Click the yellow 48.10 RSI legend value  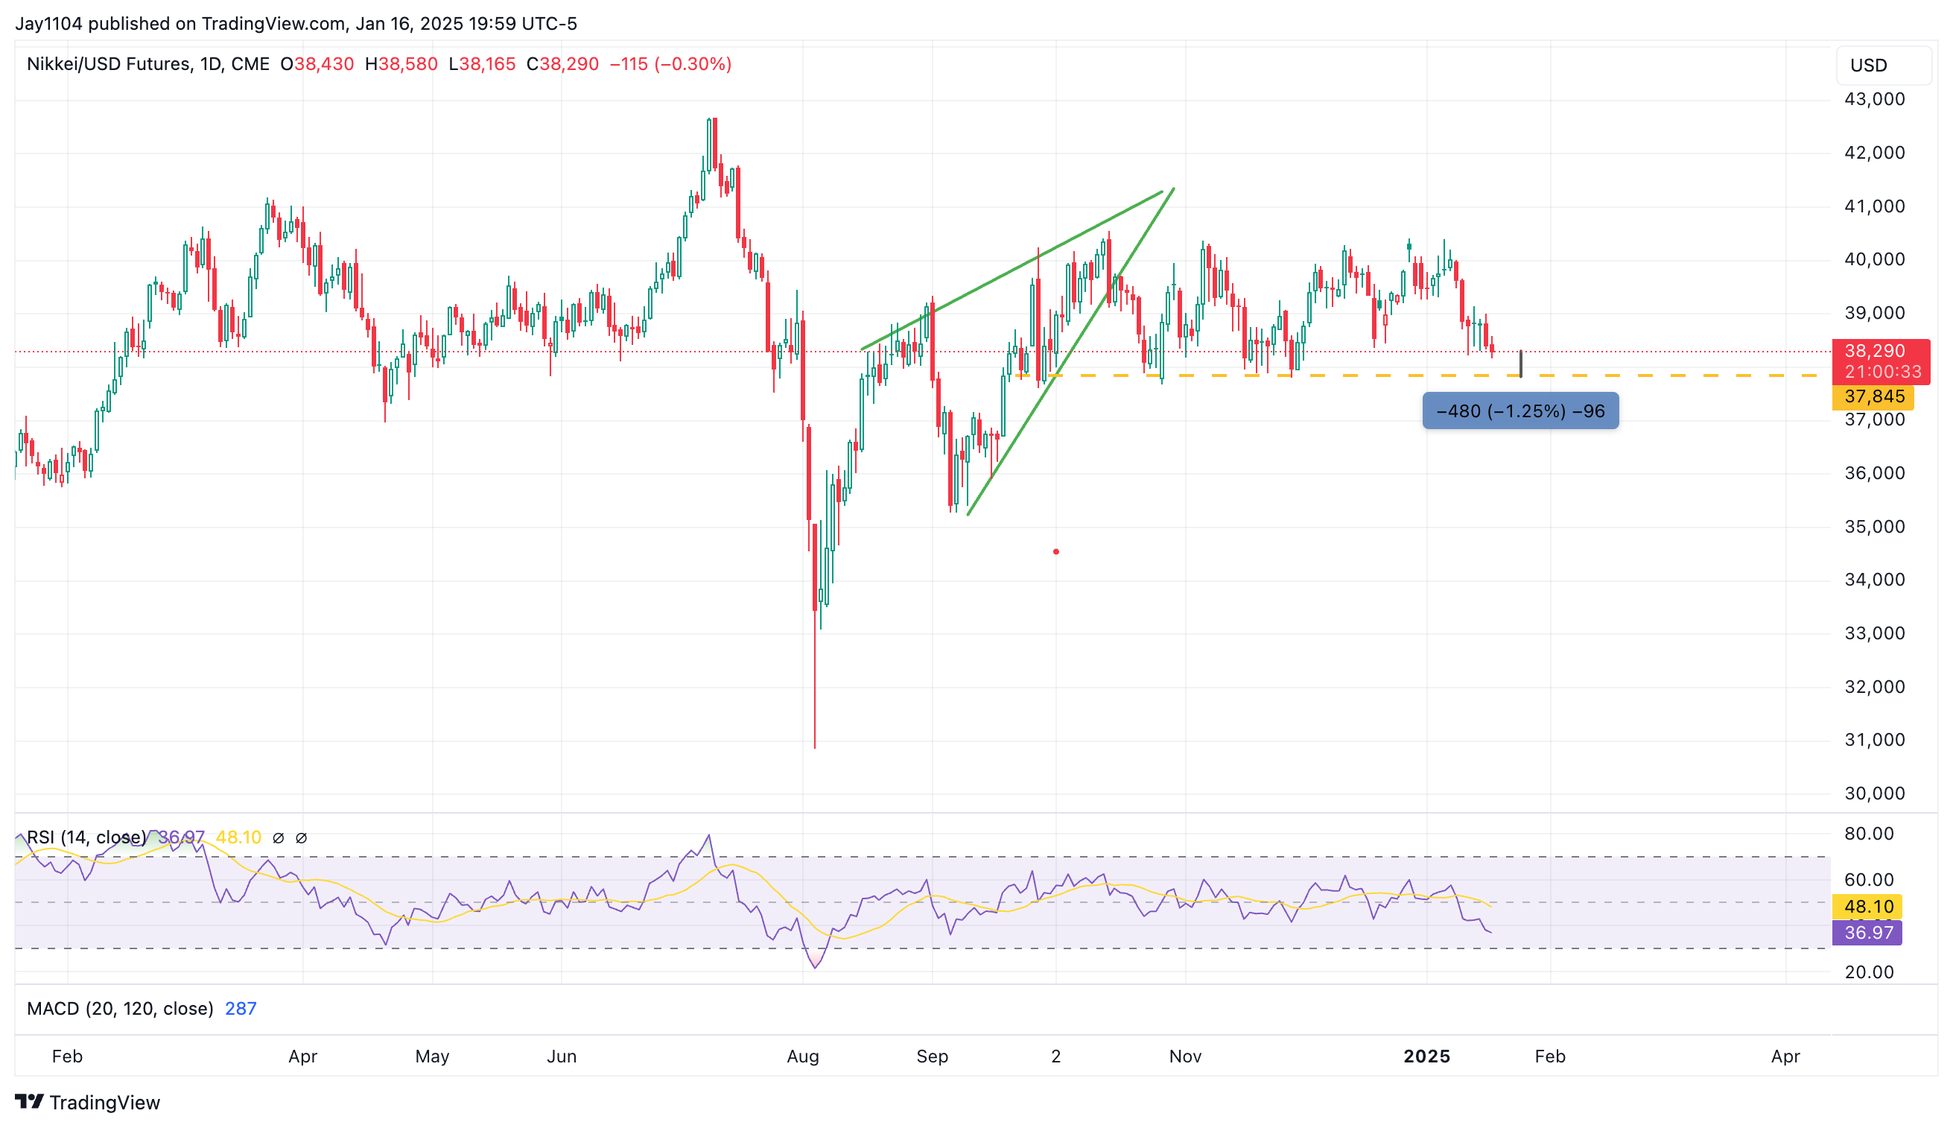(238, 837)
